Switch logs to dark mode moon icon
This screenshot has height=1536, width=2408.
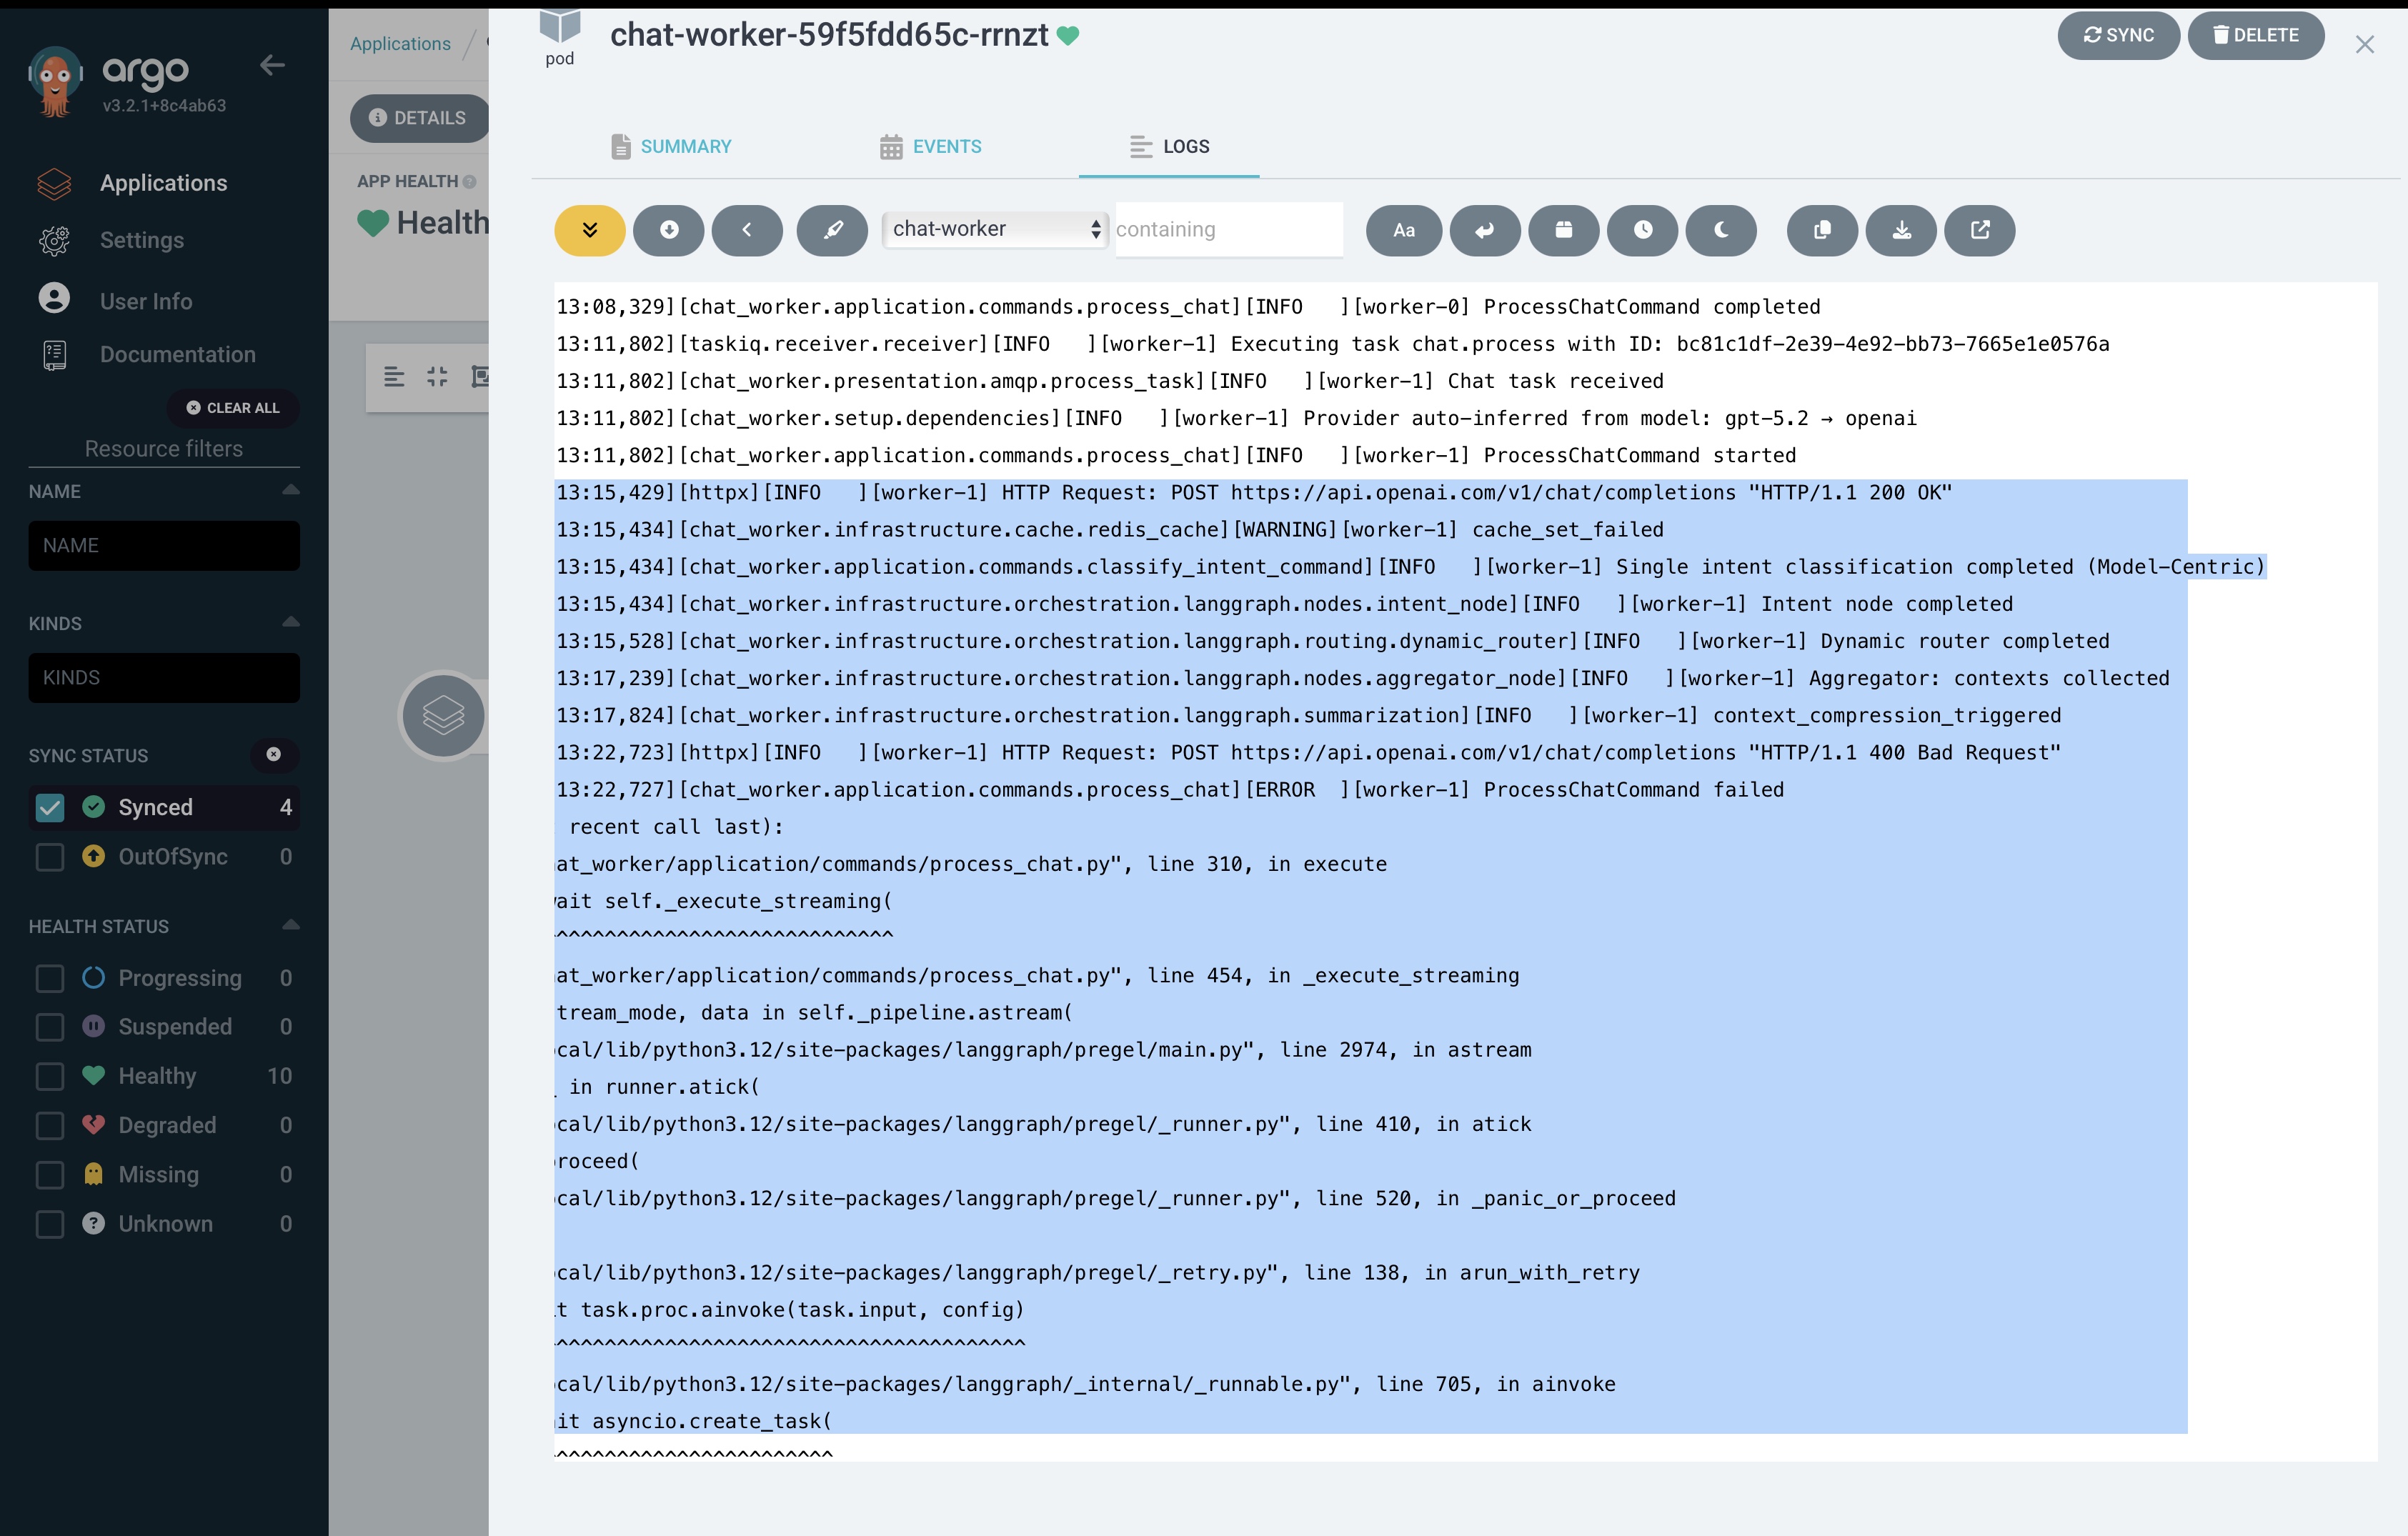[1720, 230]
